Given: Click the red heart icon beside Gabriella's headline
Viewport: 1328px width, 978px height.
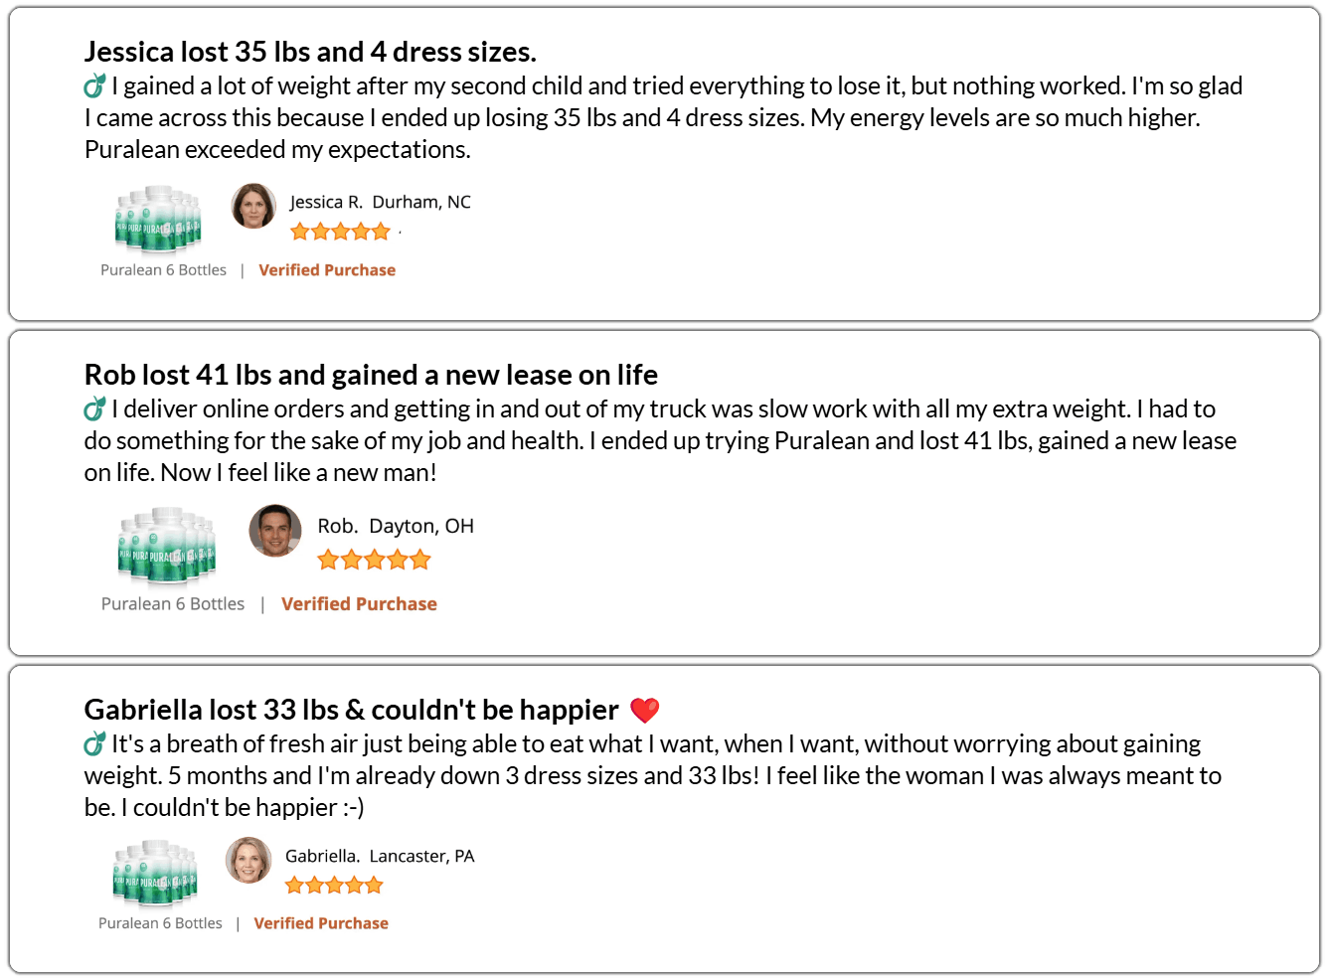Looking at the screenshot, I should click(645, 710).
